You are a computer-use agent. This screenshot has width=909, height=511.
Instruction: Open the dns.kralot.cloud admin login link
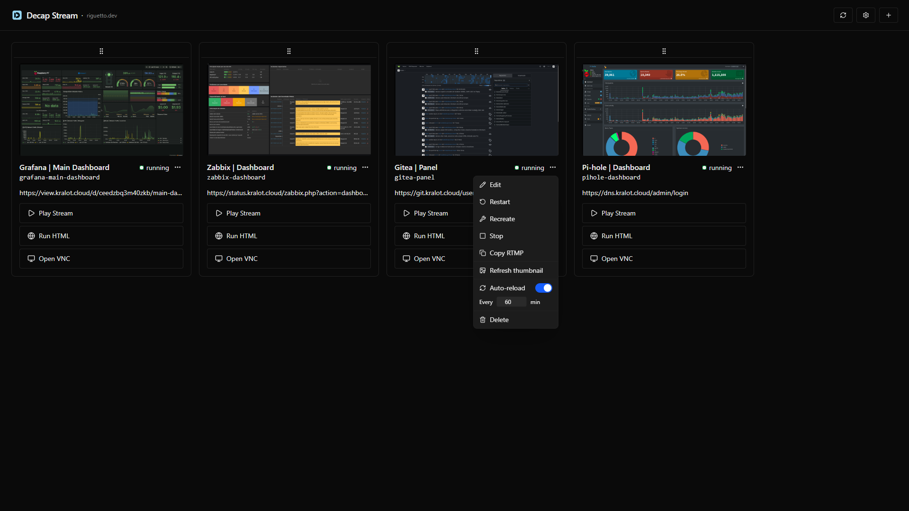tap(635, 193)
